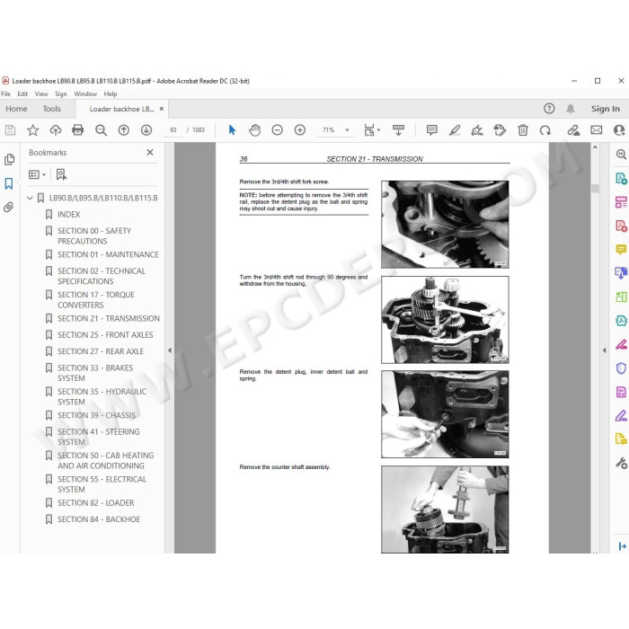Image resolution: width=629 pixels, height=629 pixels.
Task: Open the Sign menu
Action: tap(61, 93)
